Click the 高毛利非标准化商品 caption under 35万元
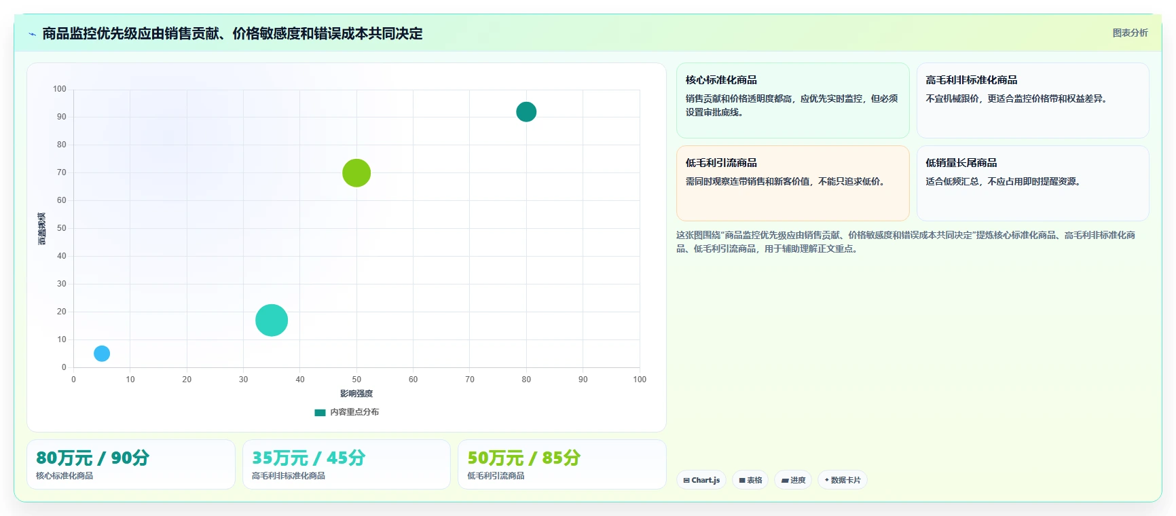The height and width of the screenshot is (516, 1176). tap(289, 476)
